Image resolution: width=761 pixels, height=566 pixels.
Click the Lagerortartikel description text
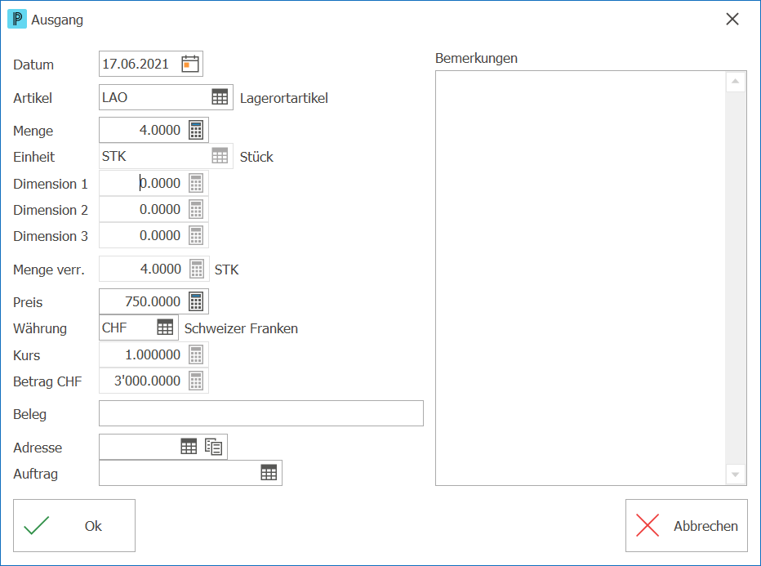point(284,98)
